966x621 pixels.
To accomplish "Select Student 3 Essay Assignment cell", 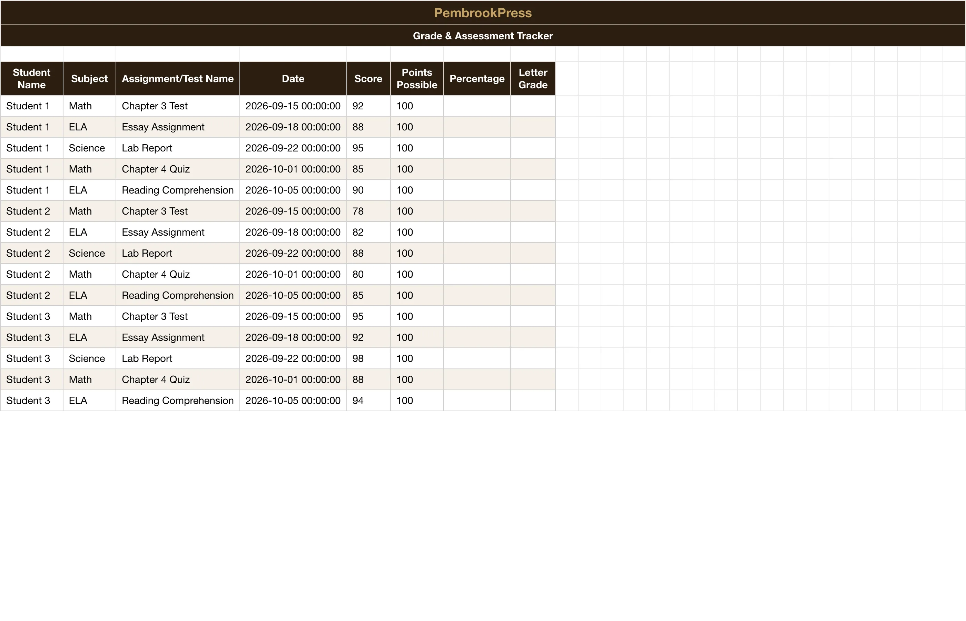I will (x=178, y=337).
